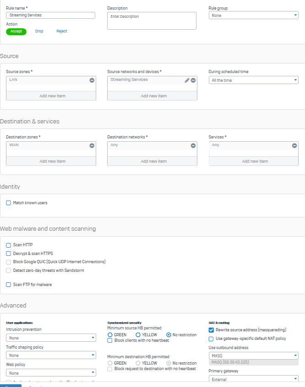Expand Intrusion prevention dropdown
Viewport: 305px width, 387px height.
pyautogui.click(x=51, y=338)
